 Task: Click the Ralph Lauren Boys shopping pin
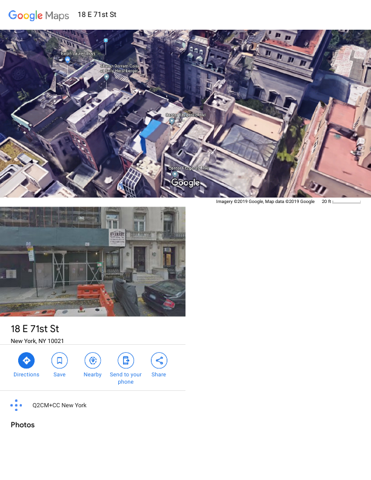click(x=68, y=59)
